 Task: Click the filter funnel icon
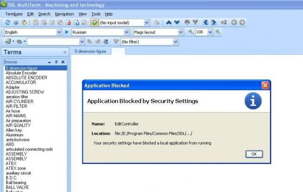[116, 41]
